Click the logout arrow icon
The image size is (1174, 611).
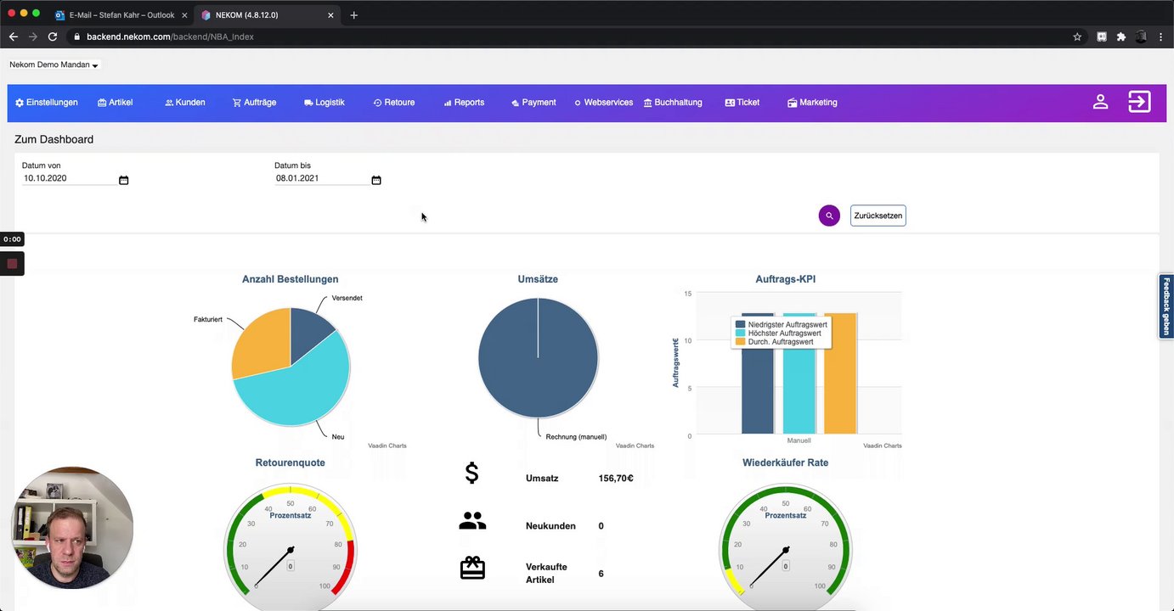(x=1139, y=102)
